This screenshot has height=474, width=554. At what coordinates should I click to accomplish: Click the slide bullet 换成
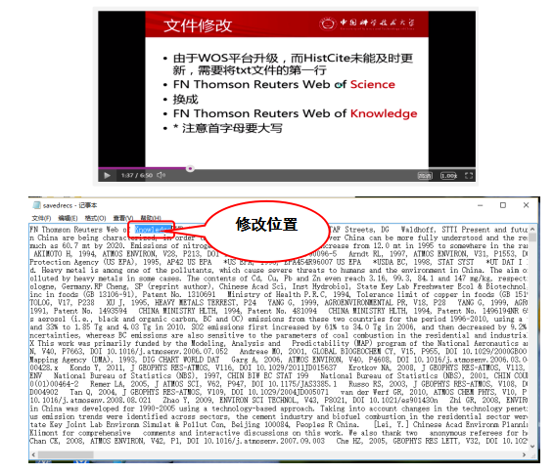coord(186,100)
